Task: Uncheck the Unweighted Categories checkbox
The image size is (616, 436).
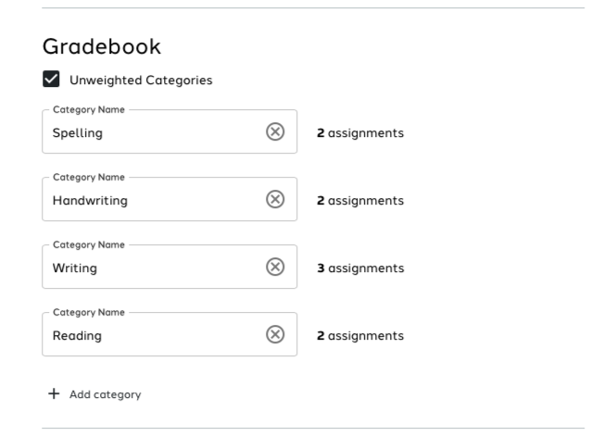Action: pyautogui.click(x=51, y=79)
